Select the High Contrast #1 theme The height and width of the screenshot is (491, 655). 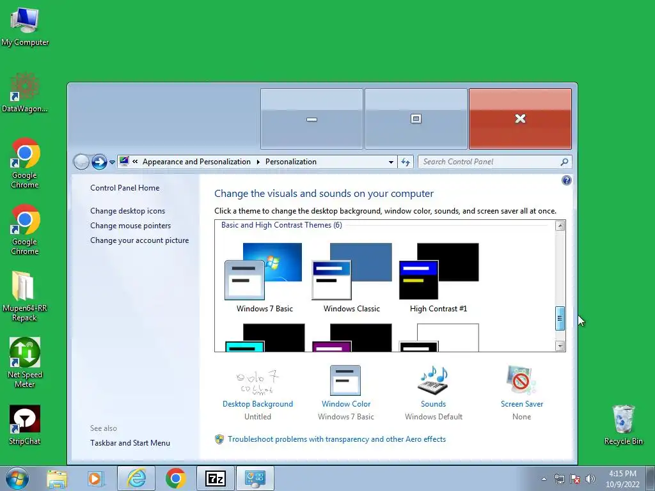click(x=438, y=277)
